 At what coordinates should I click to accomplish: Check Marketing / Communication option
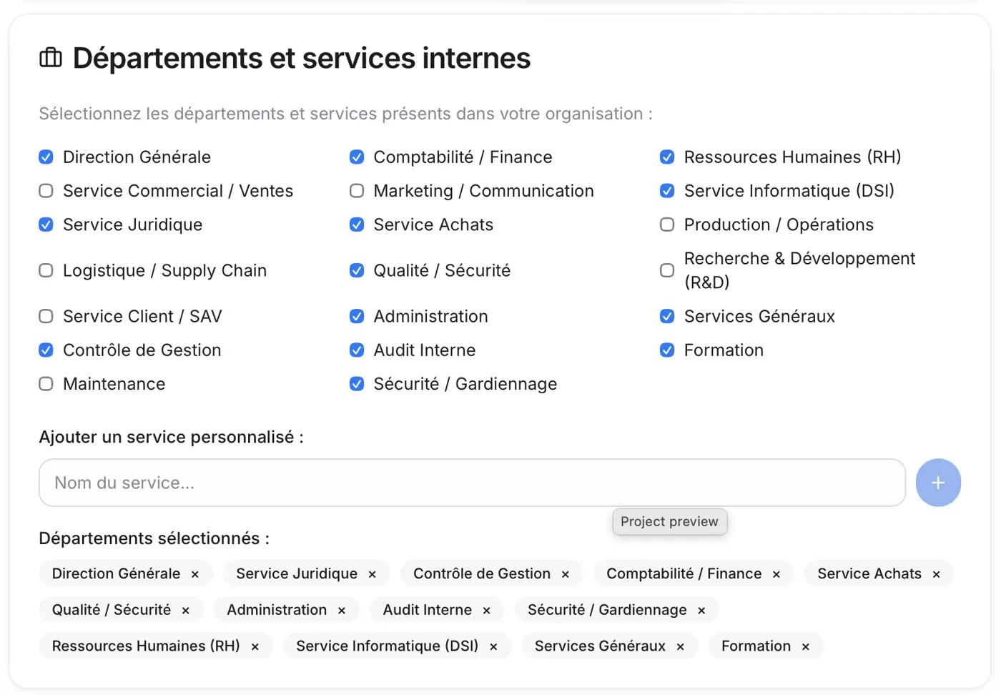point(357,191)
